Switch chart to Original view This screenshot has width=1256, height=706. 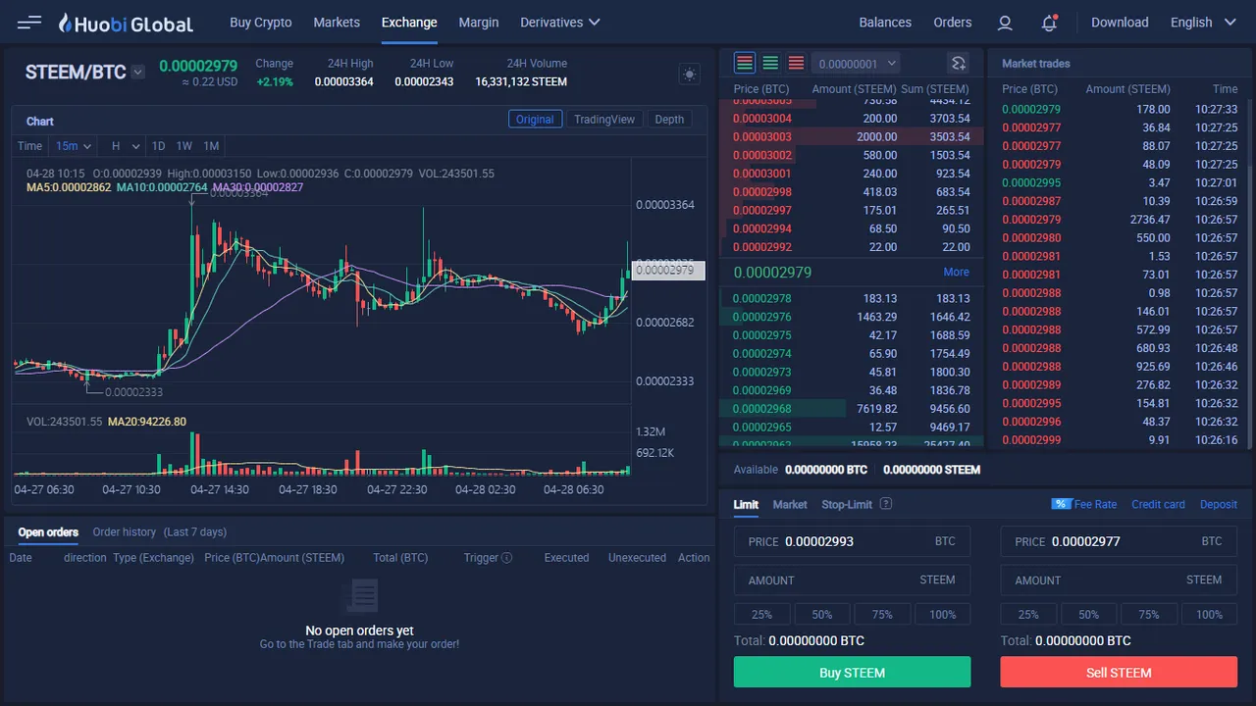(535, 119)
